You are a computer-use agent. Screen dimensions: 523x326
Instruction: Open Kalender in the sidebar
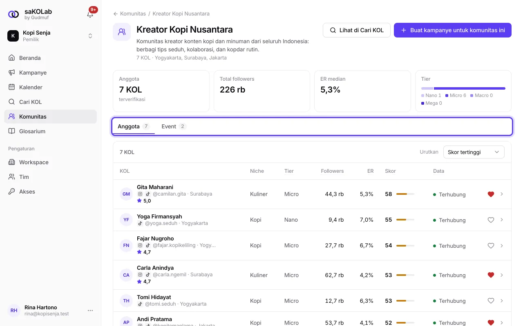[50, 87]
